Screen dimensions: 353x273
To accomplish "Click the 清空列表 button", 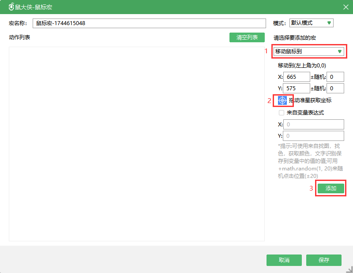I will tap(247, 37).
